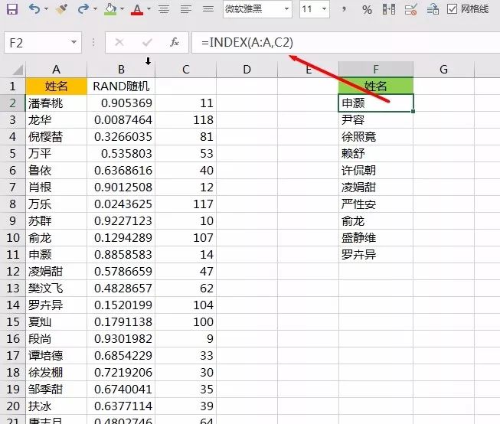500x424 pixels.
Task: Select the cell containing 鲁依
Action: click(x=56, y=170)
